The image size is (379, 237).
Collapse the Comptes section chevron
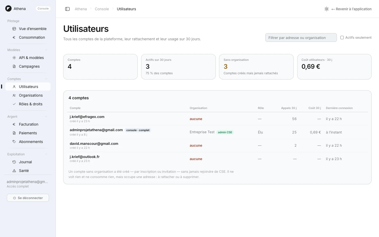[46, 79]
